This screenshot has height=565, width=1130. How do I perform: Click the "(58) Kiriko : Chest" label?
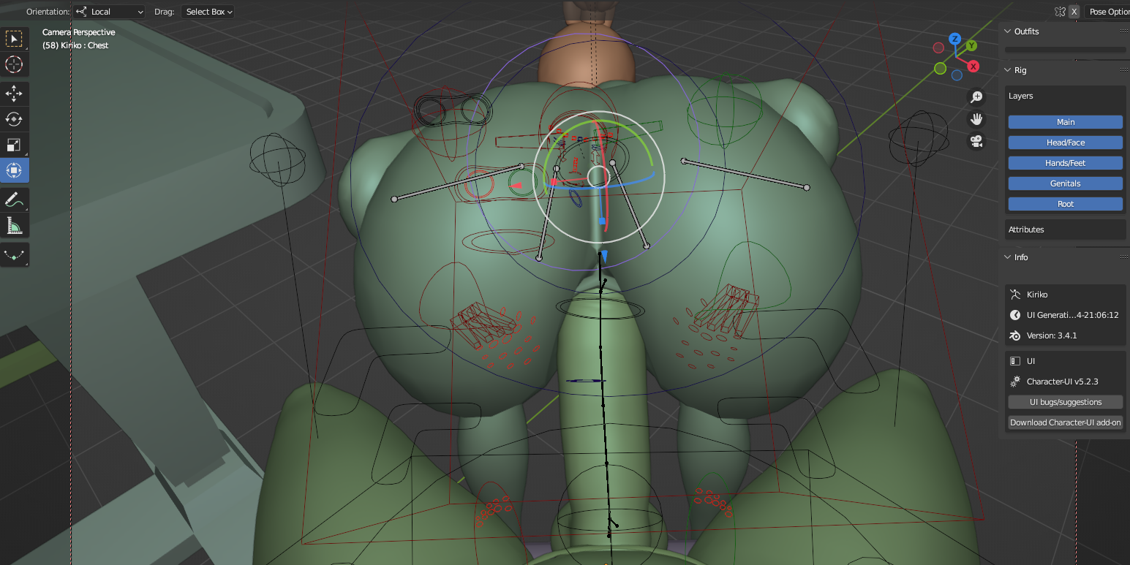coord(75,45)
